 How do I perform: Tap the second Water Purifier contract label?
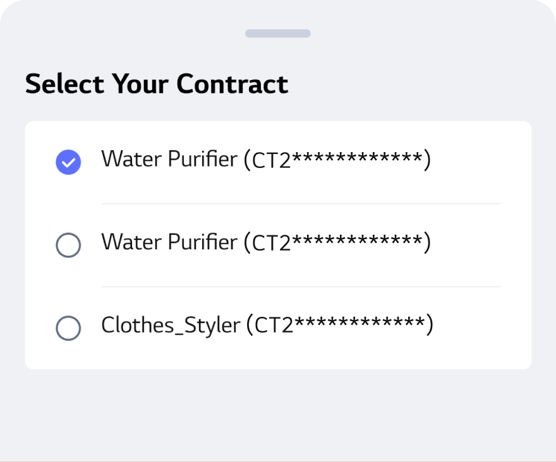click(x=169, y=242)
